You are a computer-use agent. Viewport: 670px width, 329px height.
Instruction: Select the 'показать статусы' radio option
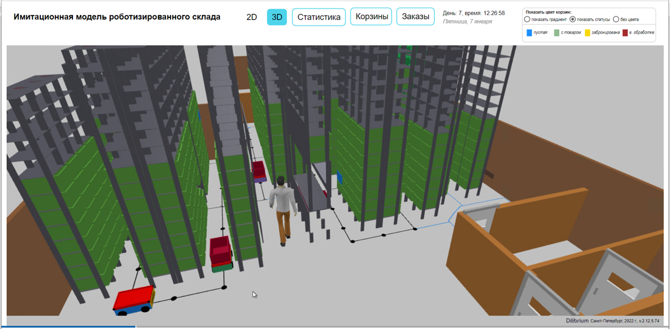pos(573,20)
